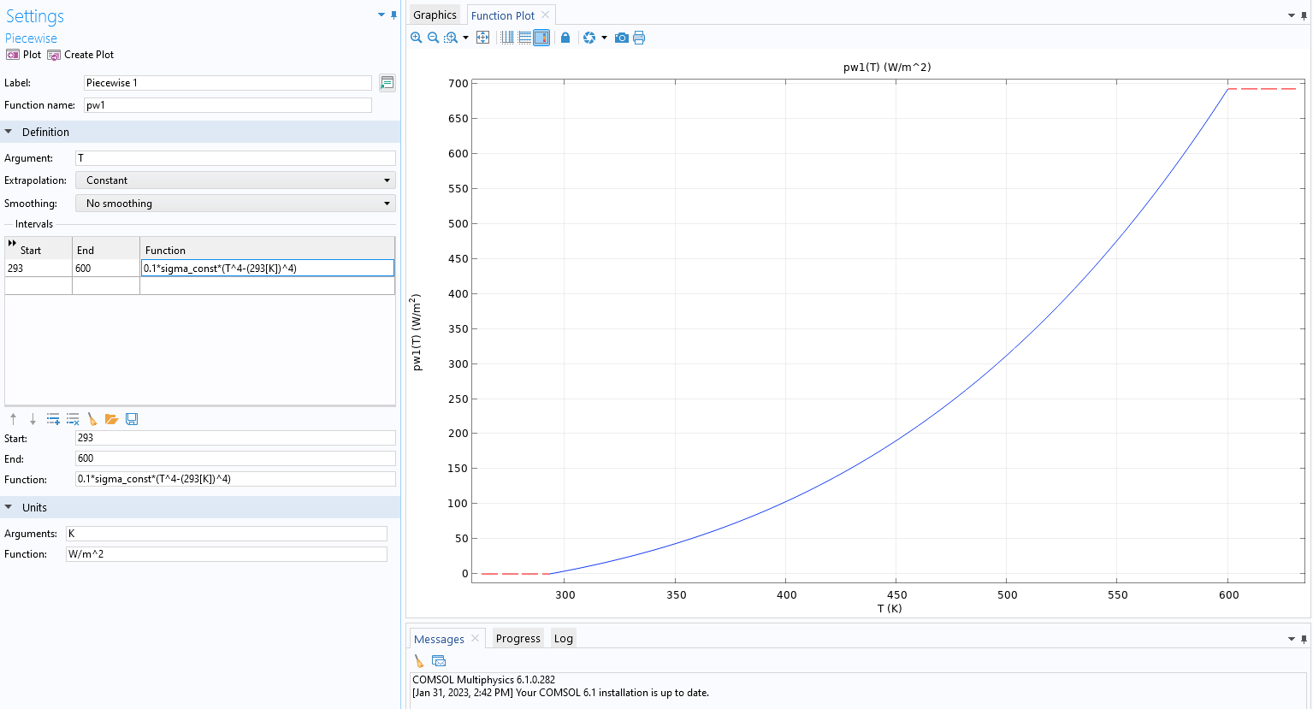Click the Zoom Out magnifier icon
This screenshot has height=709, width=1313.
(433, 38)
